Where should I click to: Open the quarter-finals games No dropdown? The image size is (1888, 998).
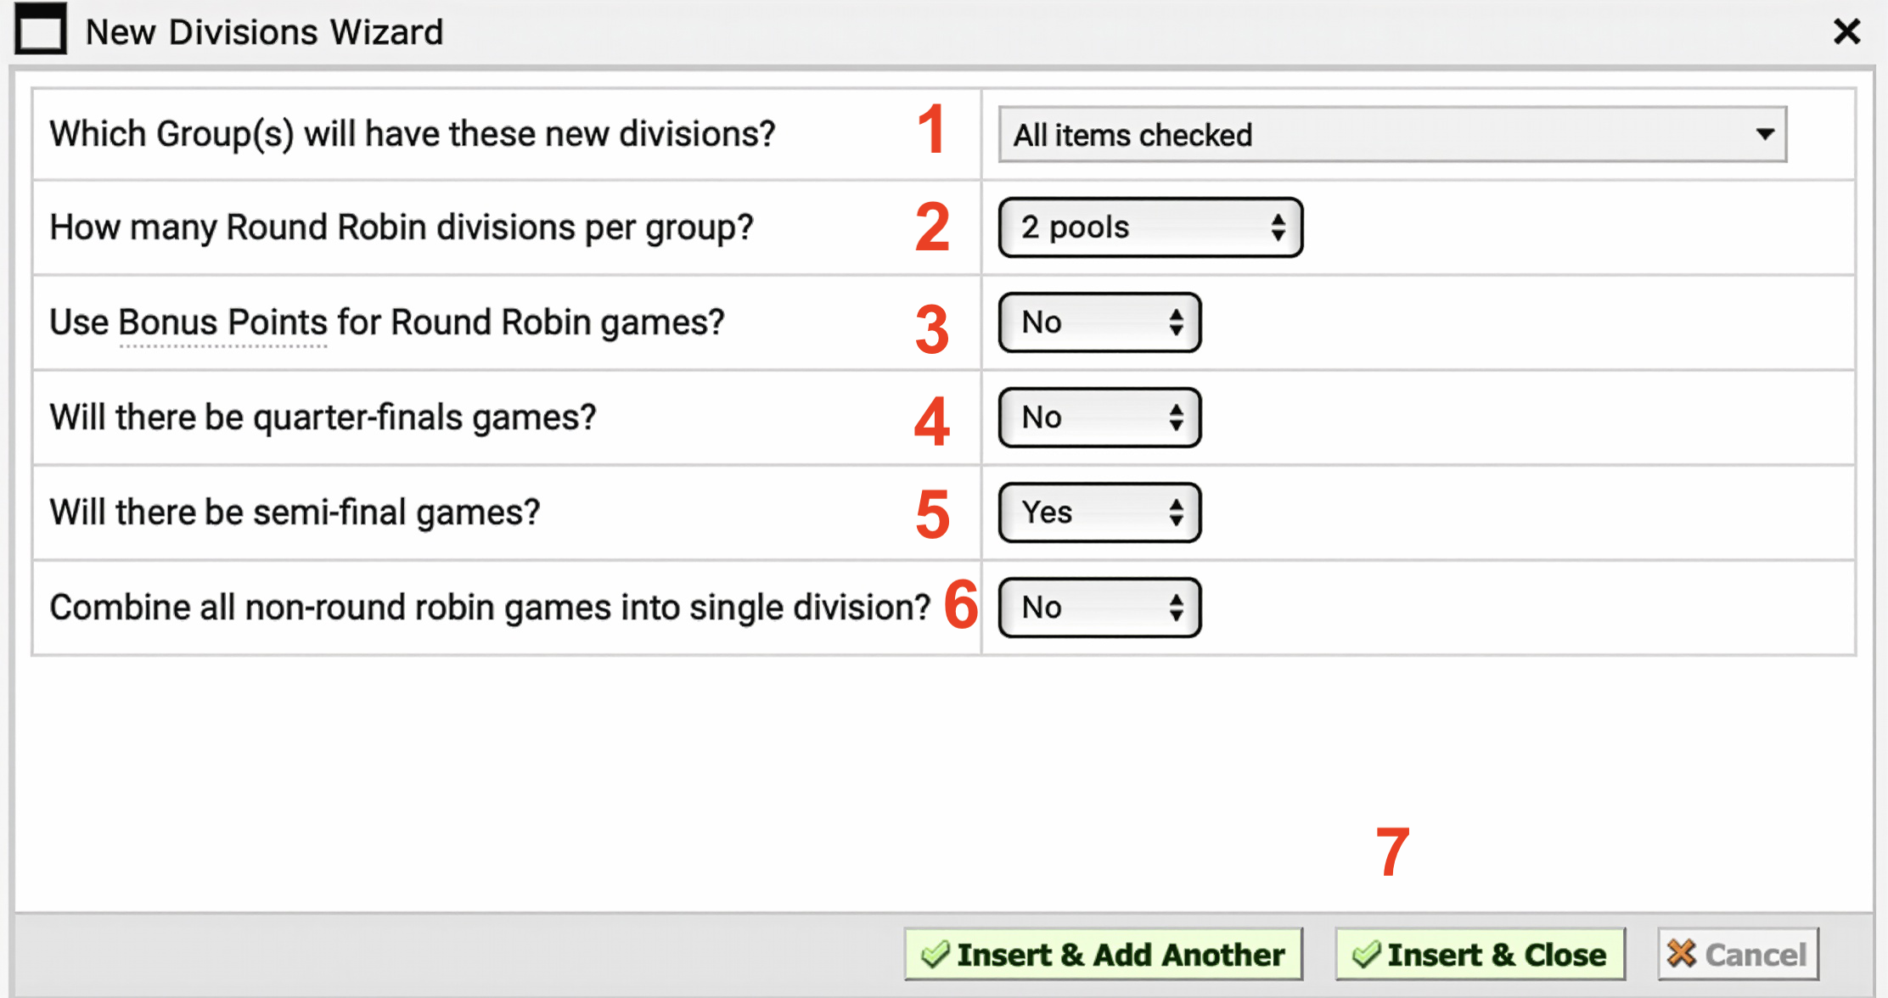1099,418
